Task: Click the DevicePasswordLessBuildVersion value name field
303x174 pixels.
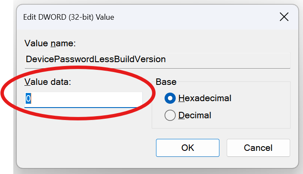Action: 157,60
